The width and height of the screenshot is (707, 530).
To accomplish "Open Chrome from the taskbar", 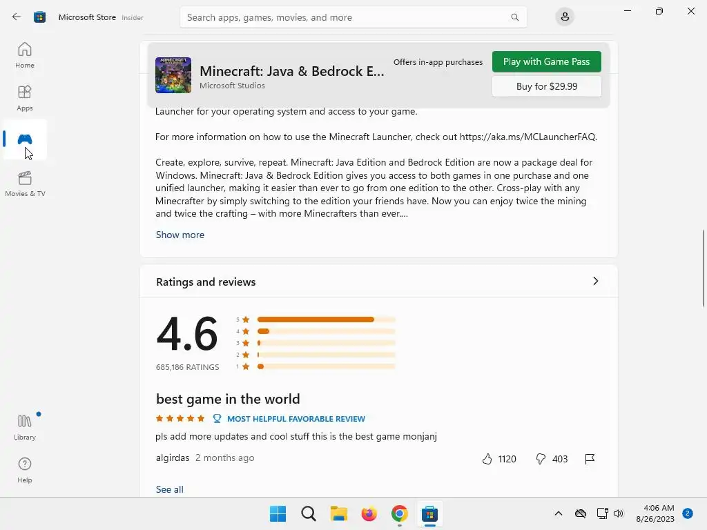I will click(x=400, y=513).
